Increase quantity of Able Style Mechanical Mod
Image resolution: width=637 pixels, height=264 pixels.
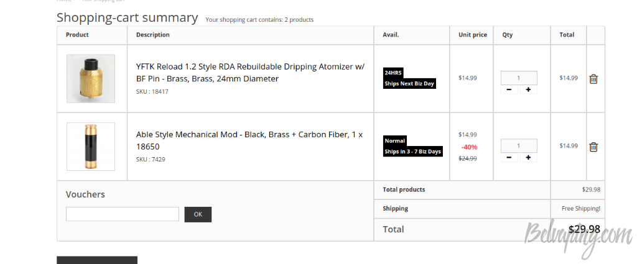(x=528, y=157)
